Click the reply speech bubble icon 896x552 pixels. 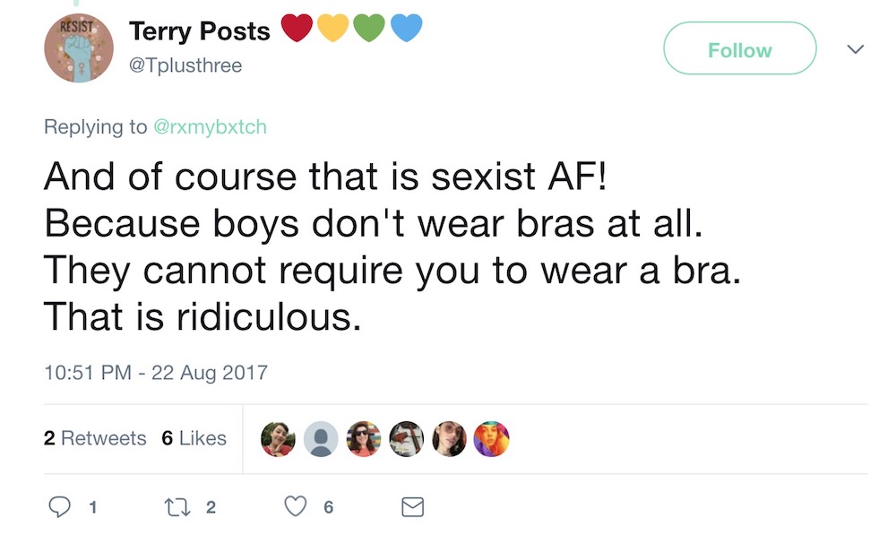pyautogui.click(x=59, y=507)
